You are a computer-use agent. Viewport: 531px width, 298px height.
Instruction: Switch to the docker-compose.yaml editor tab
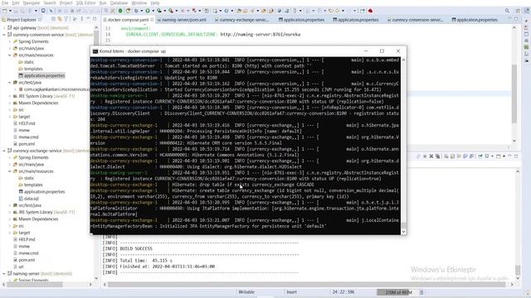coord(128,20)
